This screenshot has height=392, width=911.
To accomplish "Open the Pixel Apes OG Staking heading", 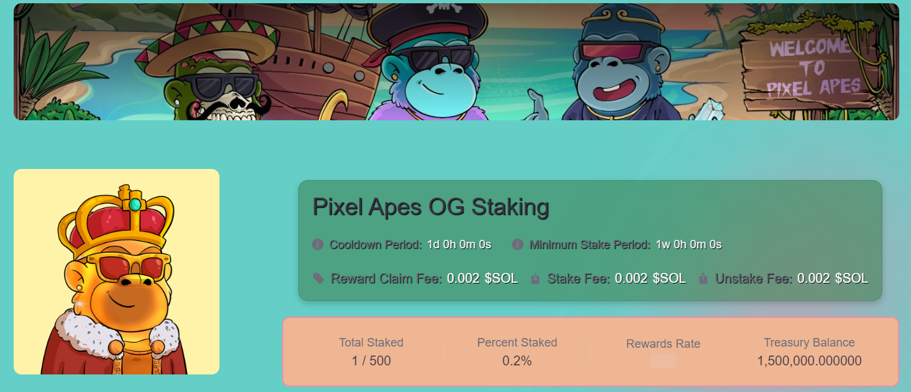I will (432, 207).
